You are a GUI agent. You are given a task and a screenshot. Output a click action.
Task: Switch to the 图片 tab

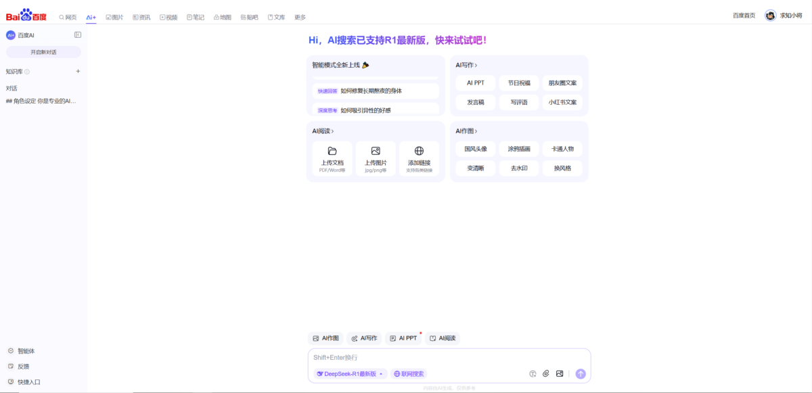point(114,17)
